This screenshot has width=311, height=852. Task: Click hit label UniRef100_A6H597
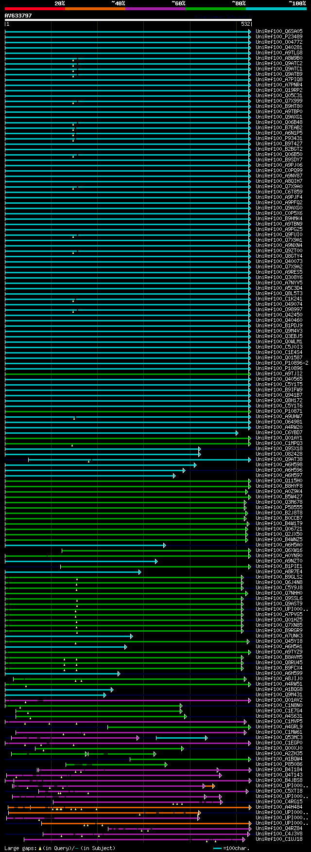point(279,475)
